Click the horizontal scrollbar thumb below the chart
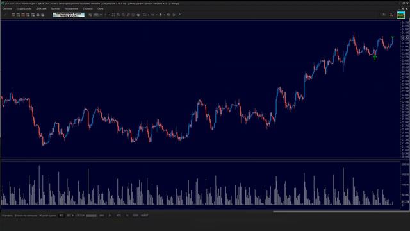 point(341,212)
